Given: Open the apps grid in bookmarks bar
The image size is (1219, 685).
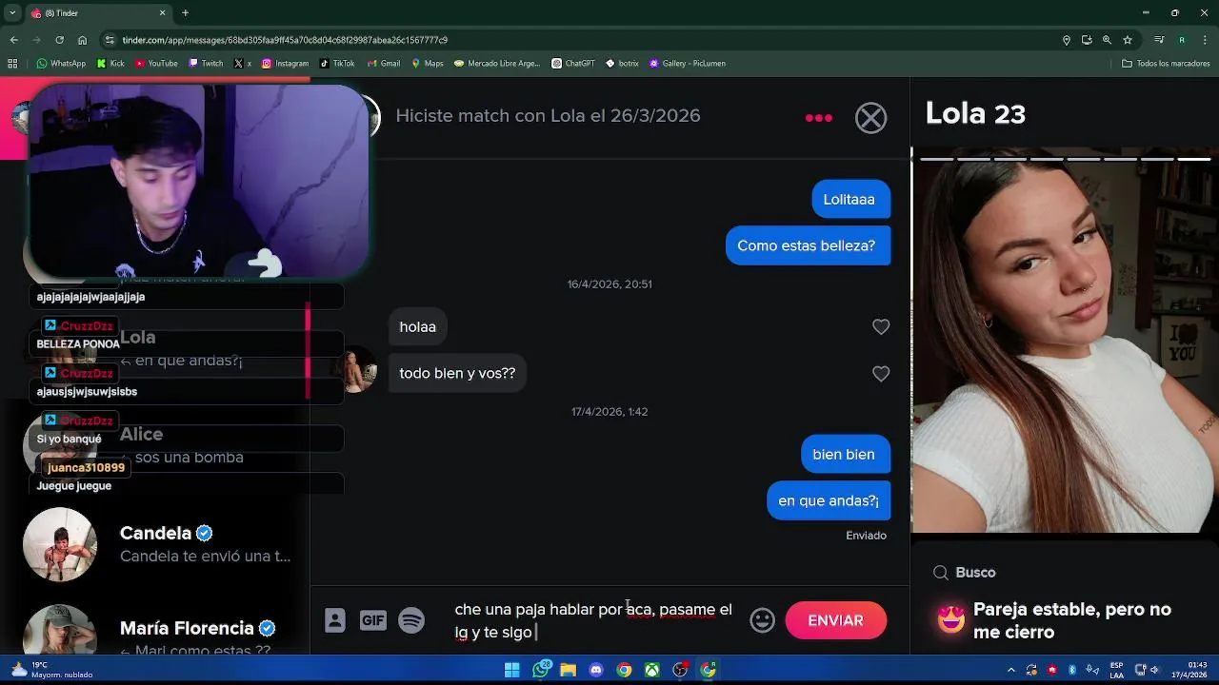Looking at the screenshot, I should (x=12, y=64).
